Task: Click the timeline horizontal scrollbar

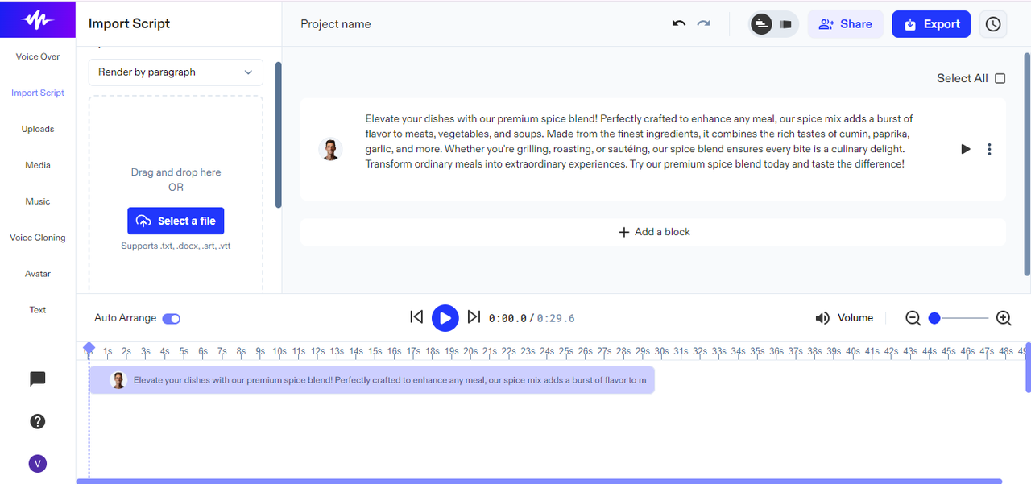Action: [x=539, y=482]
